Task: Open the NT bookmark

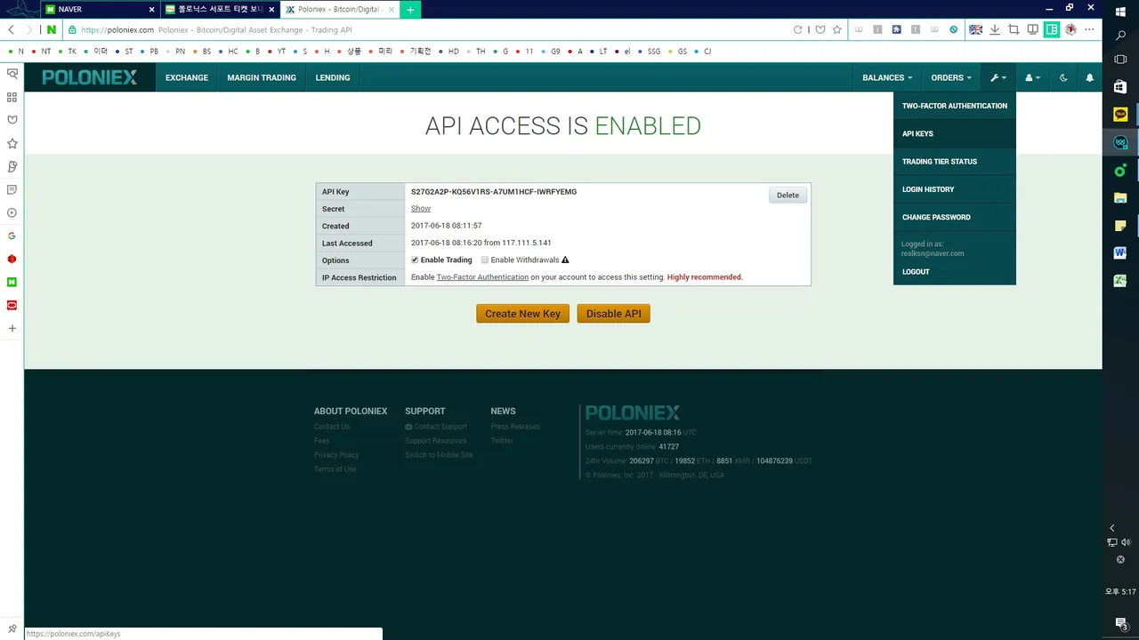Action: point(42,52)
